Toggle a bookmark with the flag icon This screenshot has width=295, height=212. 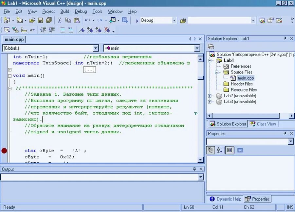point(82,30)
